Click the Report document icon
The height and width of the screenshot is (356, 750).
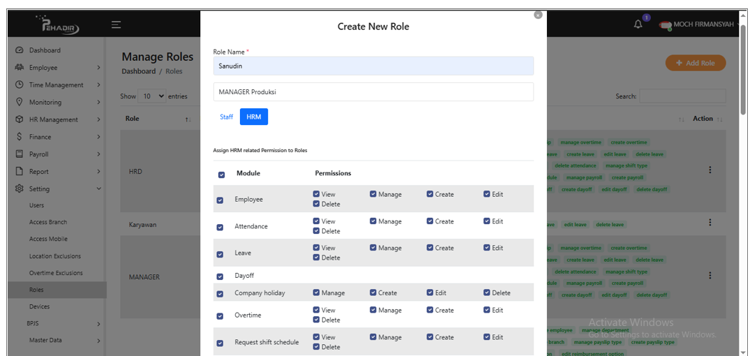20,172
